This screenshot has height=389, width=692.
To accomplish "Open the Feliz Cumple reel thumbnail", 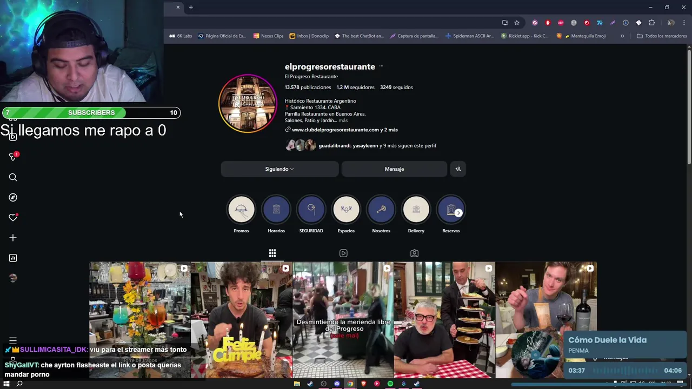I will pos(242,320).
